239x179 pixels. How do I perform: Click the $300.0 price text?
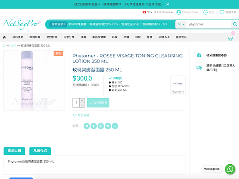coord(82,78)
